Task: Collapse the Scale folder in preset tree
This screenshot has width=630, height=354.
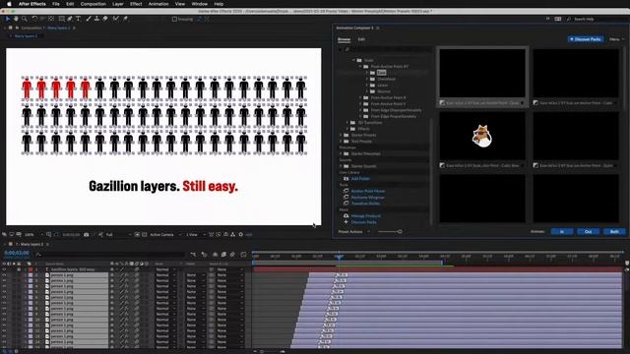Action: point(354,60)
